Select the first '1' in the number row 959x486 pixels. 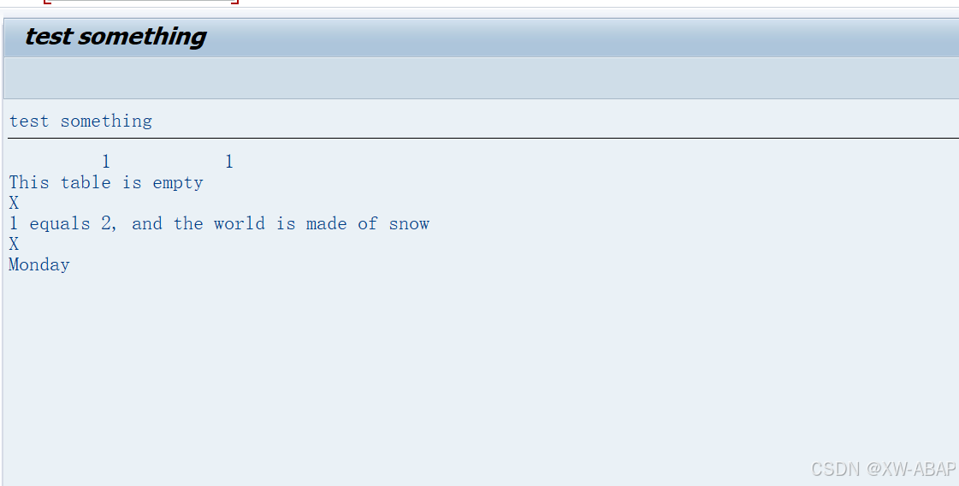click(106, 162)
